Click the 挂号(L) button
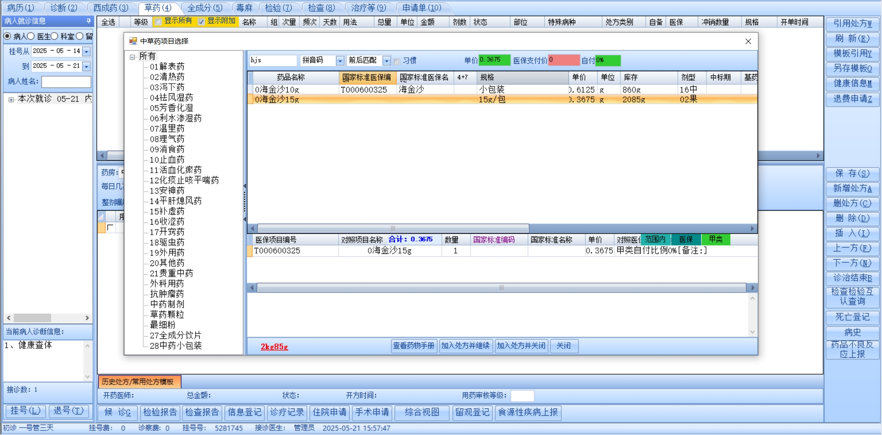Viewport: 882px width, 435px height. 25,411
